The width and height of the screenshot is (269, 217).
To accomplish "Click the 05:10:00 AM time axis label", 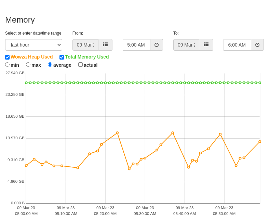I will point(66,214).
